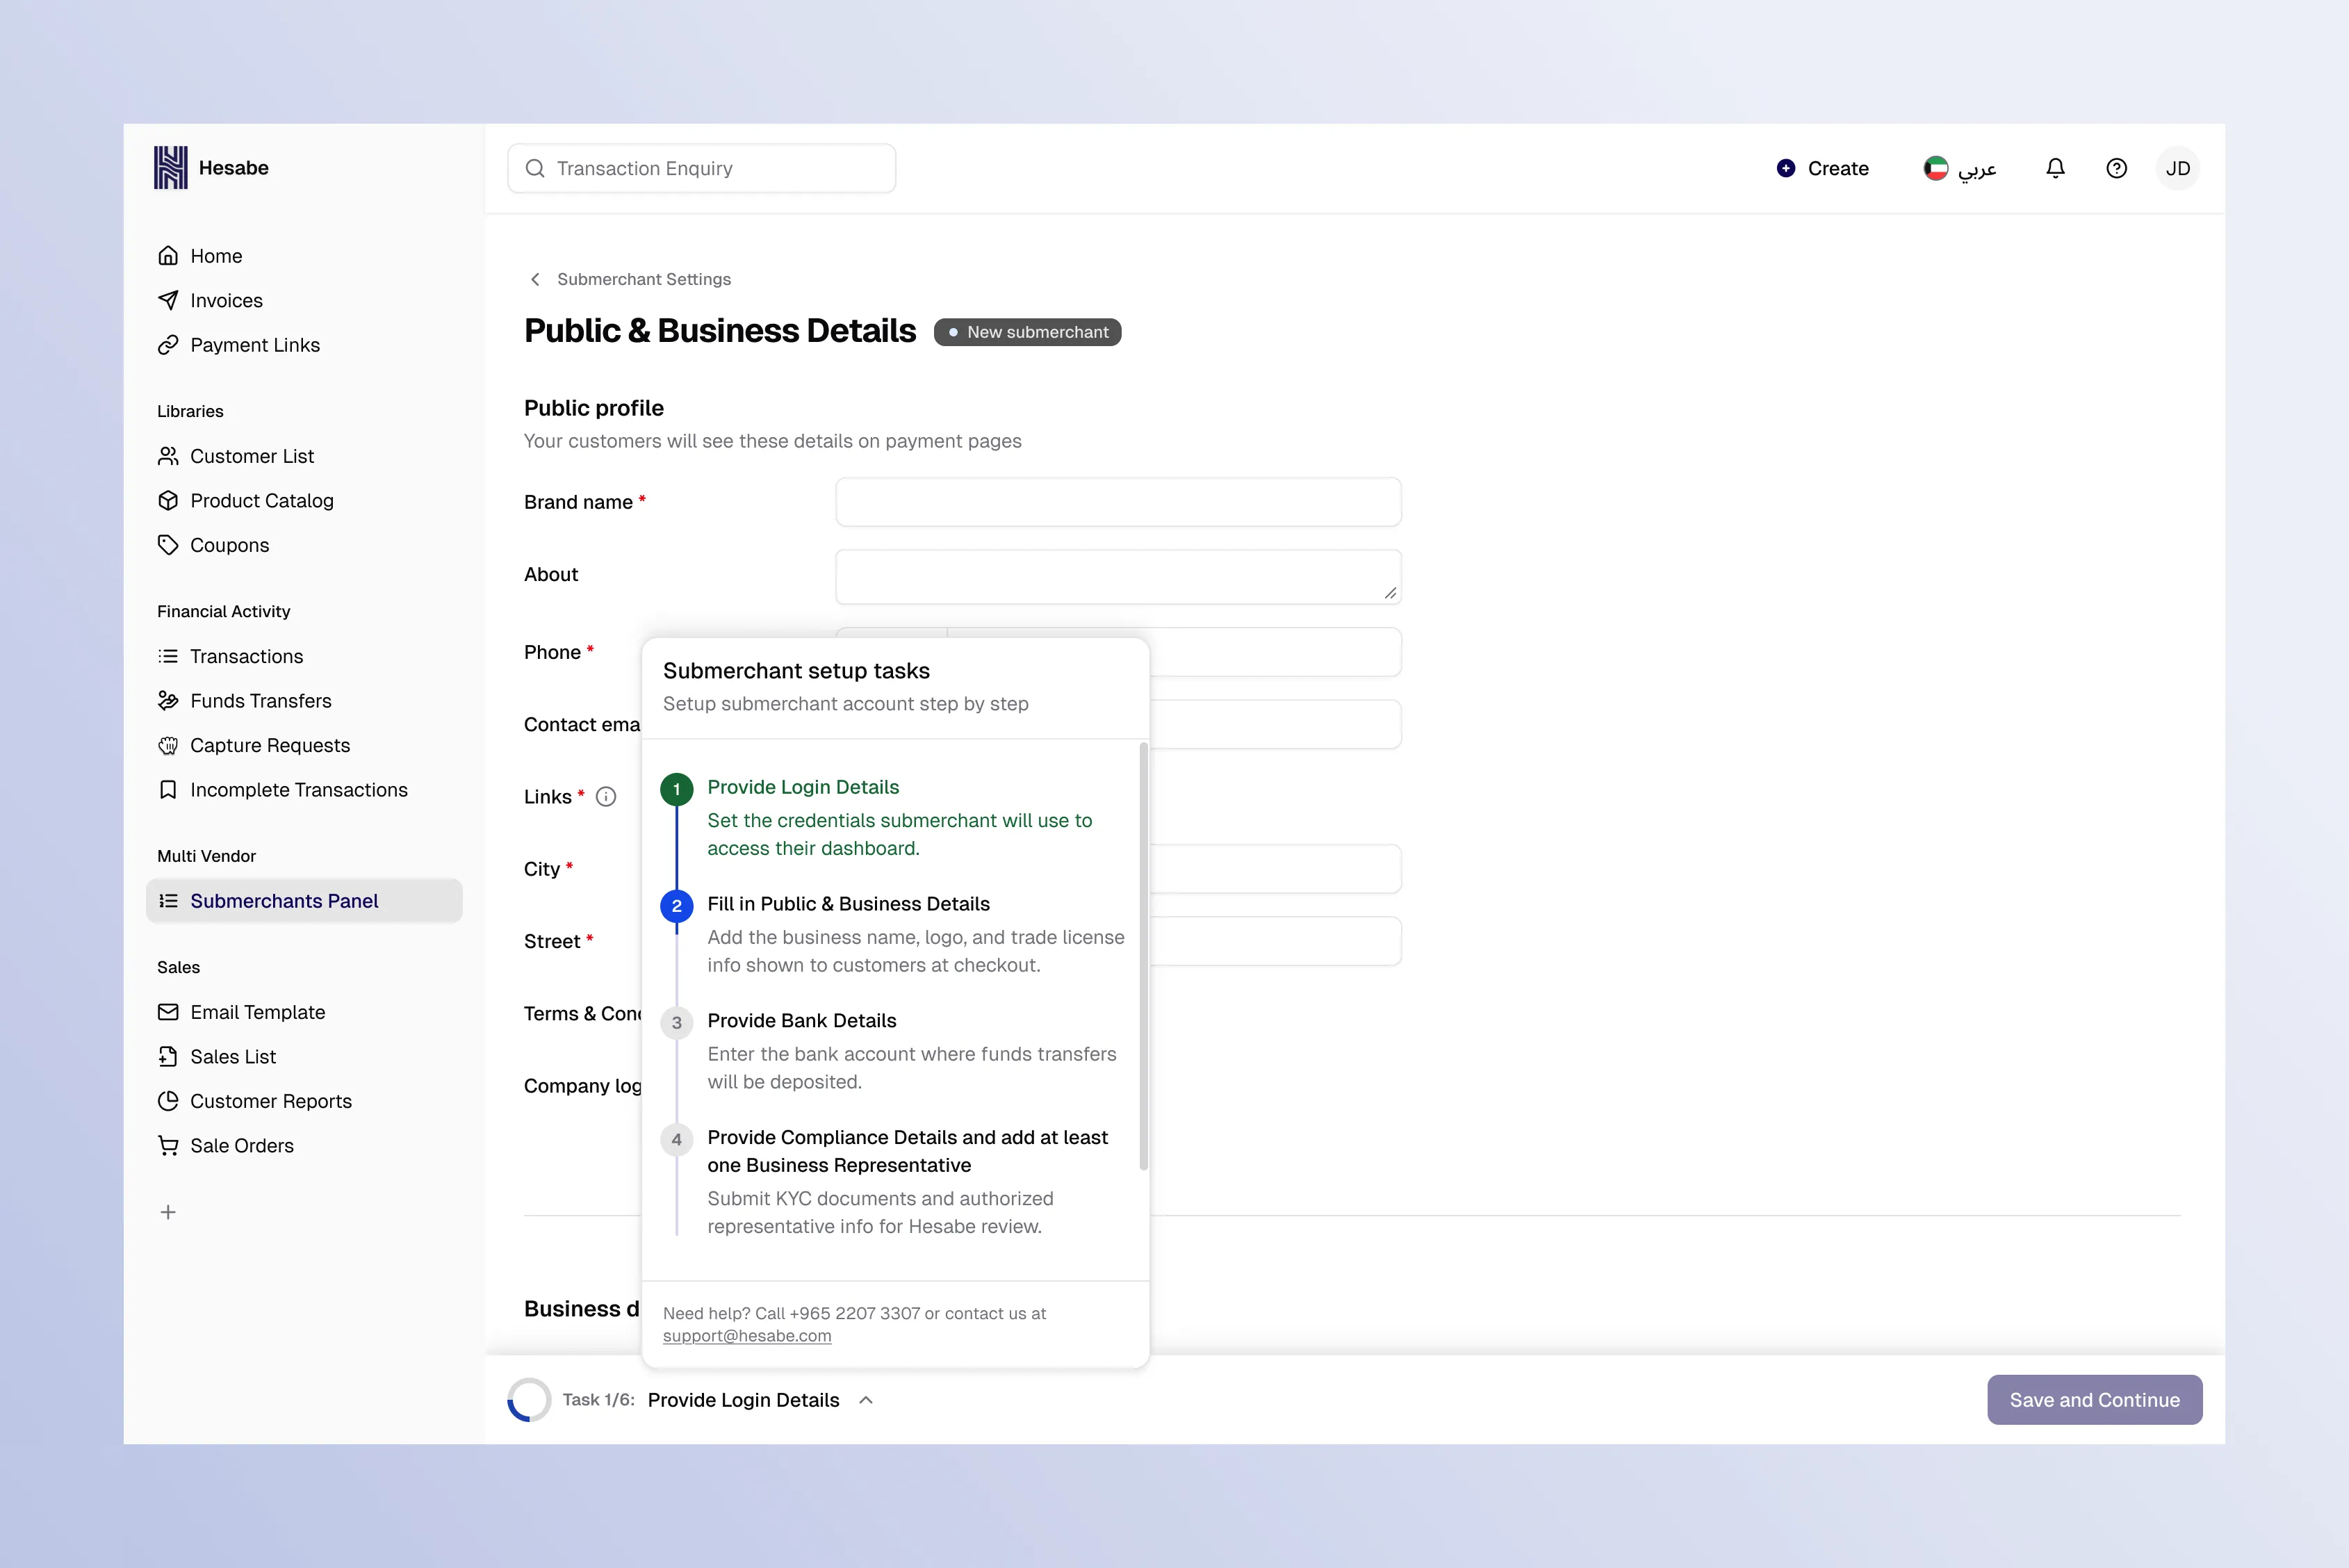The image size is (2349, 1568).
Task: Click the Coupons tag icon
Action: click(168, 545)
